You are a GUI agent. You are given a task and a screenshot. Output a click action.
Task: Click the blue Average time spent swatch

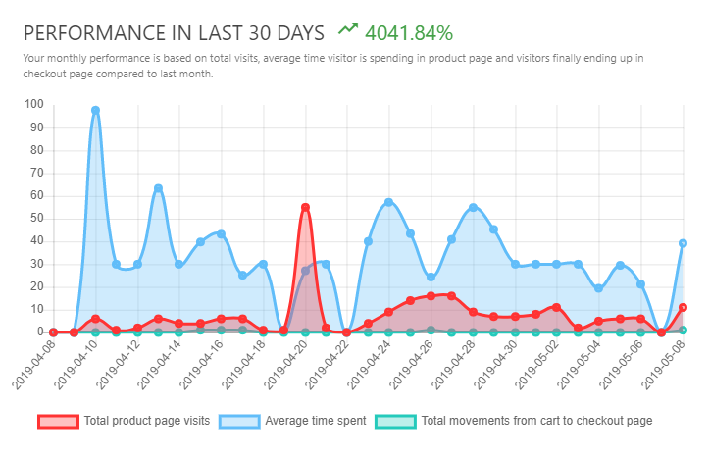click(239, 422)
